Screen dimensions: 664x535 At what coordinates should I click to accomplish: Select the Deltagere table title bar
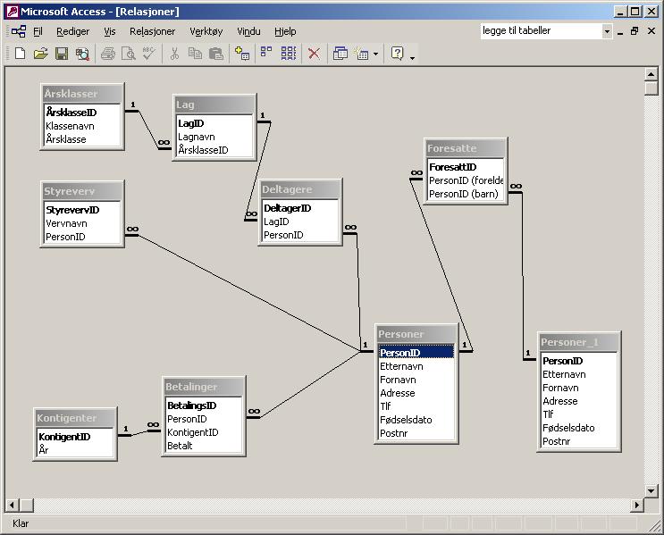tap(299, 189)
